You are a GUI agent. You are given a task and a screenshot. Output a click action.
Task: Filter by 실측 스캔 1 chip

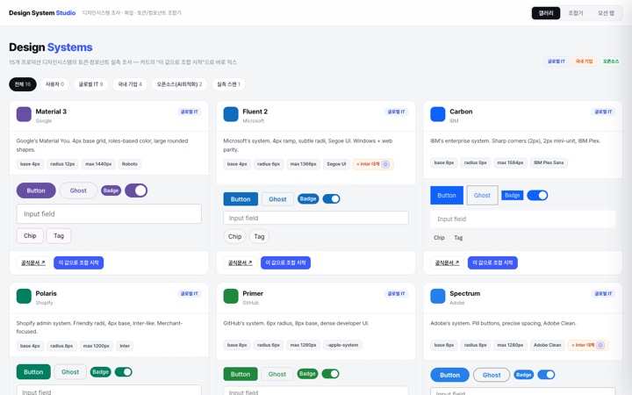228,84
